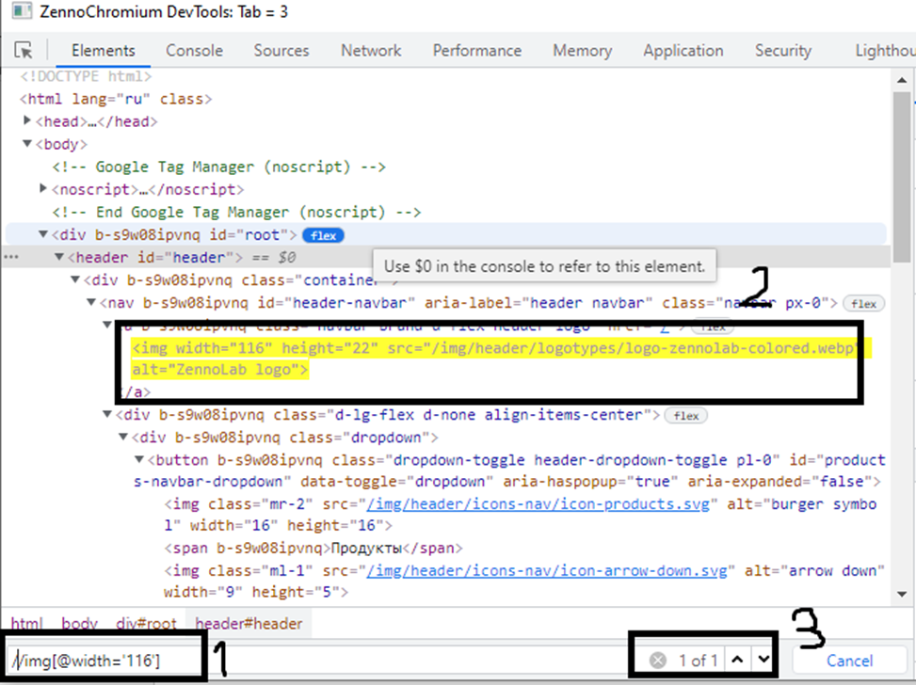Activate the inspect element picker icon
916x685 pixels.
coord(24,51)
